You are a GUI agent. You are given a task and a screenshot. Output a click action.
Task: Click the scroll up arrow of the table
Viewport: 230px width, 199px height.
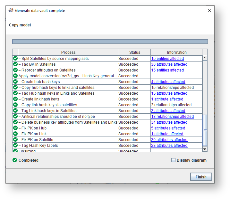tap(205, 58)
